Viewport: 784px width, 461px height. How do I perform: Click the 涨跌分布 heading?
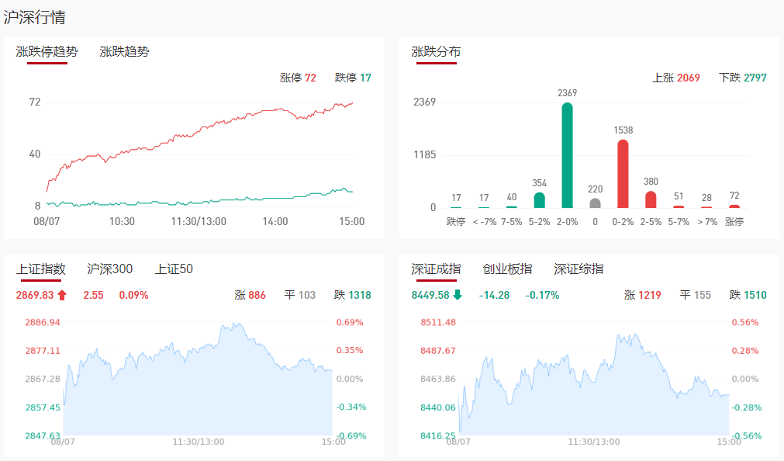pyautogui.click(x=436, y=52)
